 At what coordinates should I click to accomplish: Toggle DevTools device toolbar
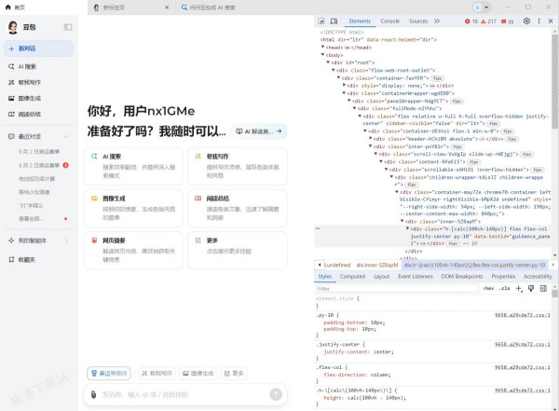(x=334, y=21)
